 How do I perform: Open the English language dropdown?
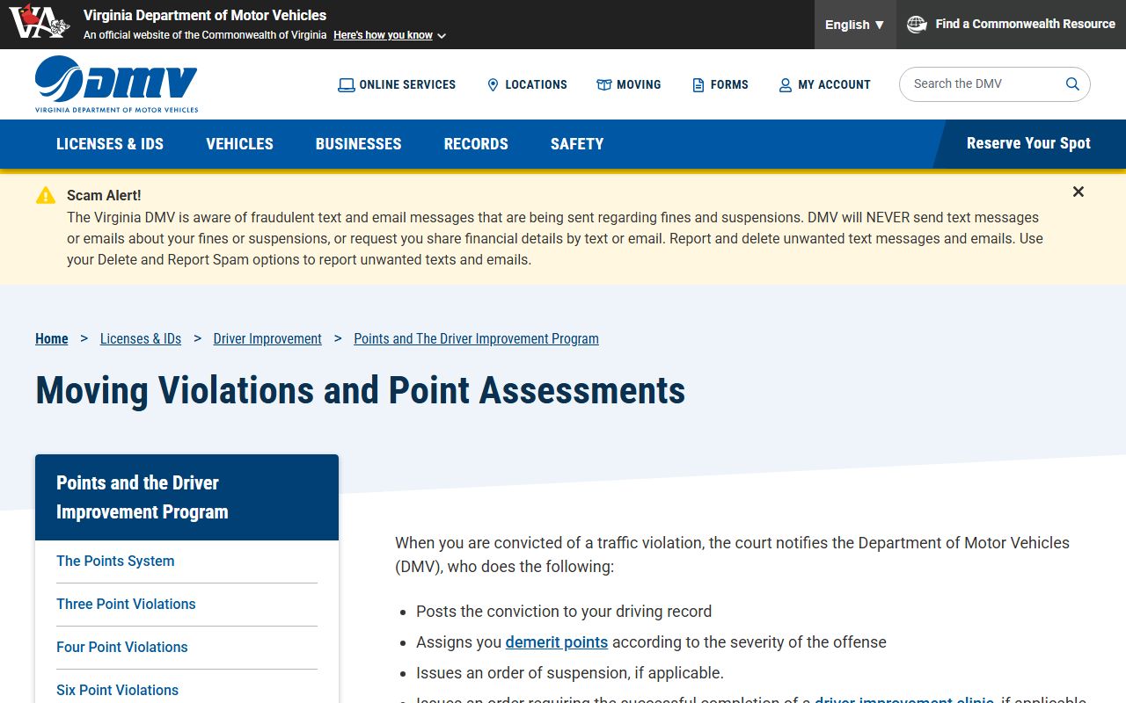(x=855, y=25)
